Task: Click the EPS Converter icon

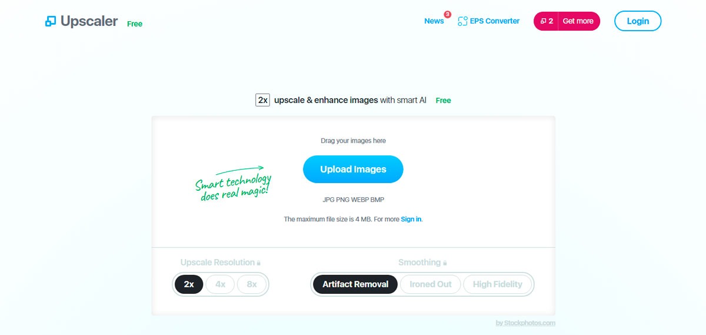Action: (462, 21)
